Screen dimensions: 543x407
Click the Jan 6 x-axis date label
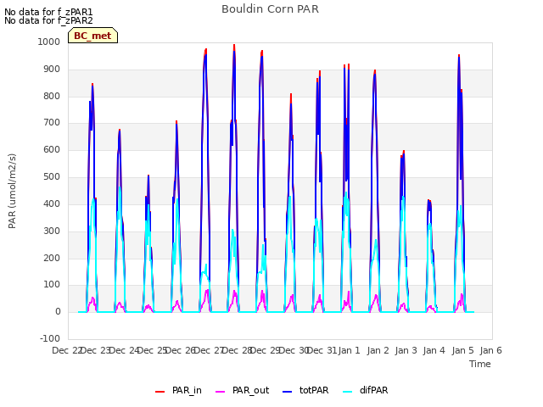490,350
